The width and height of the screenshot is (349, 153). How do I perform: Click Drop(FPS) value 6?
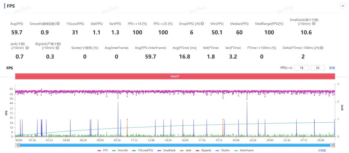point(191,33)
